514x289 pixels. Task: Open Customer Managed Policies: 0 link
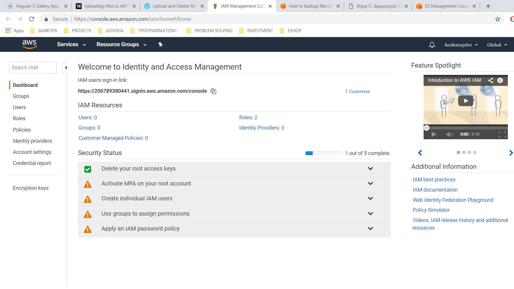pos(113,138)
